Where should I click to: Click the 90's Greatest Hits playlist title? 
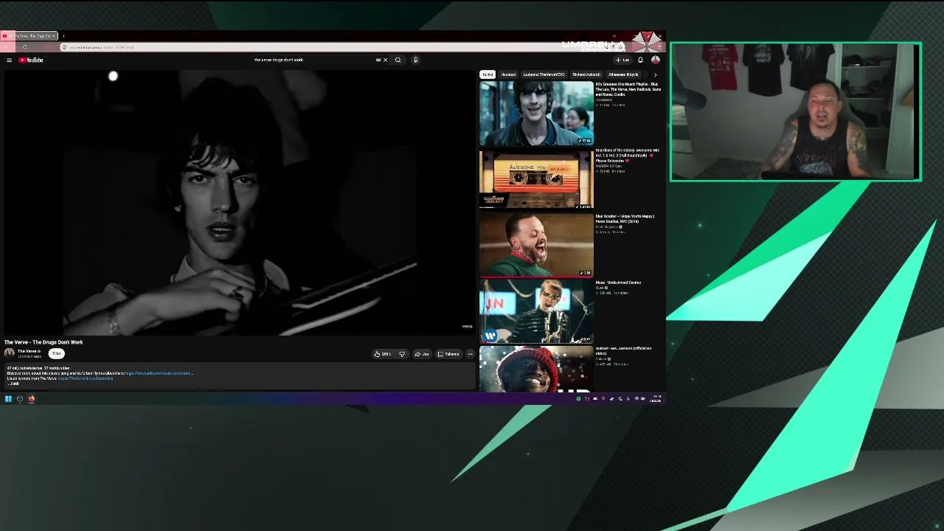click(628, 89)
